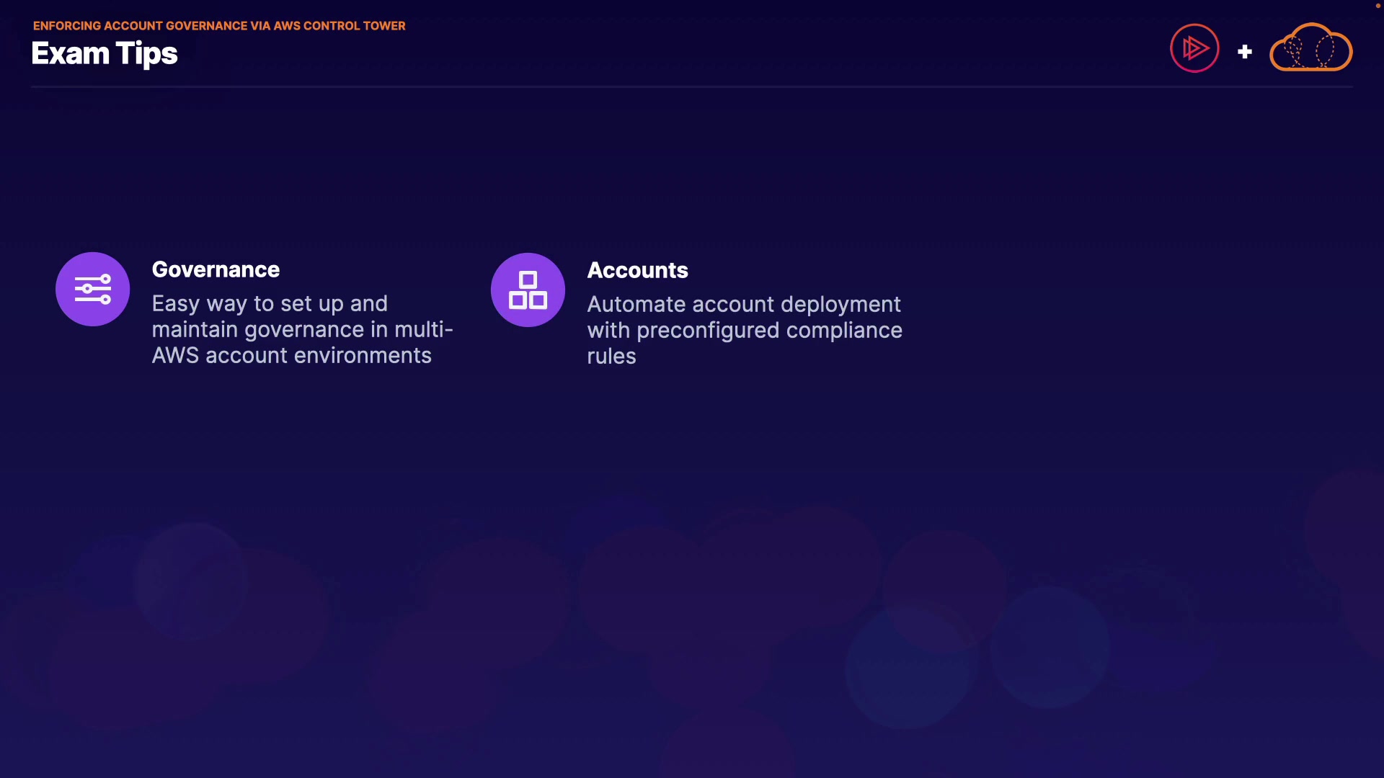Image resolution: width=1384 pixels, height=778 pixels.
Task: Click the small orange dot in the top corner
Action: pyautogui.click(x=1378, y=6)
